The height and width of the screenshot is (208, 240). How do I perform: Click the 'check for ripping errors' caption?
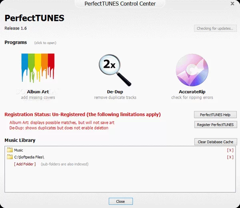pos(192,97)
